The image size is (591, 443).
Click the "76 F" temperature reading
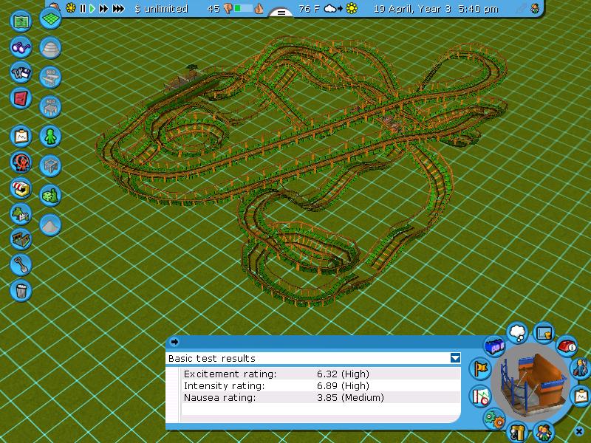309,9
